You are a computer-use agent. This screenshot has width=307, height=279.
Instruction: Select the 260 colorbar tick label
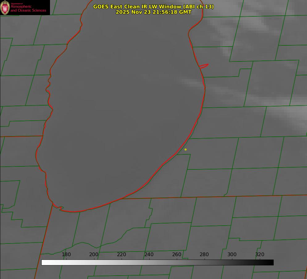click(177, 254)
